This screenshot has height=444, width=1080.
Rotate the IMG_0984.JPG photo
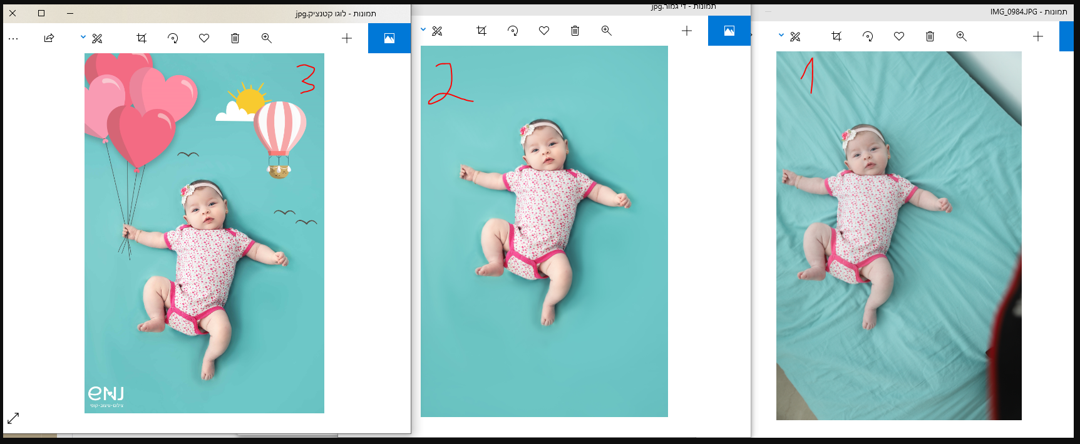point(868,36)
